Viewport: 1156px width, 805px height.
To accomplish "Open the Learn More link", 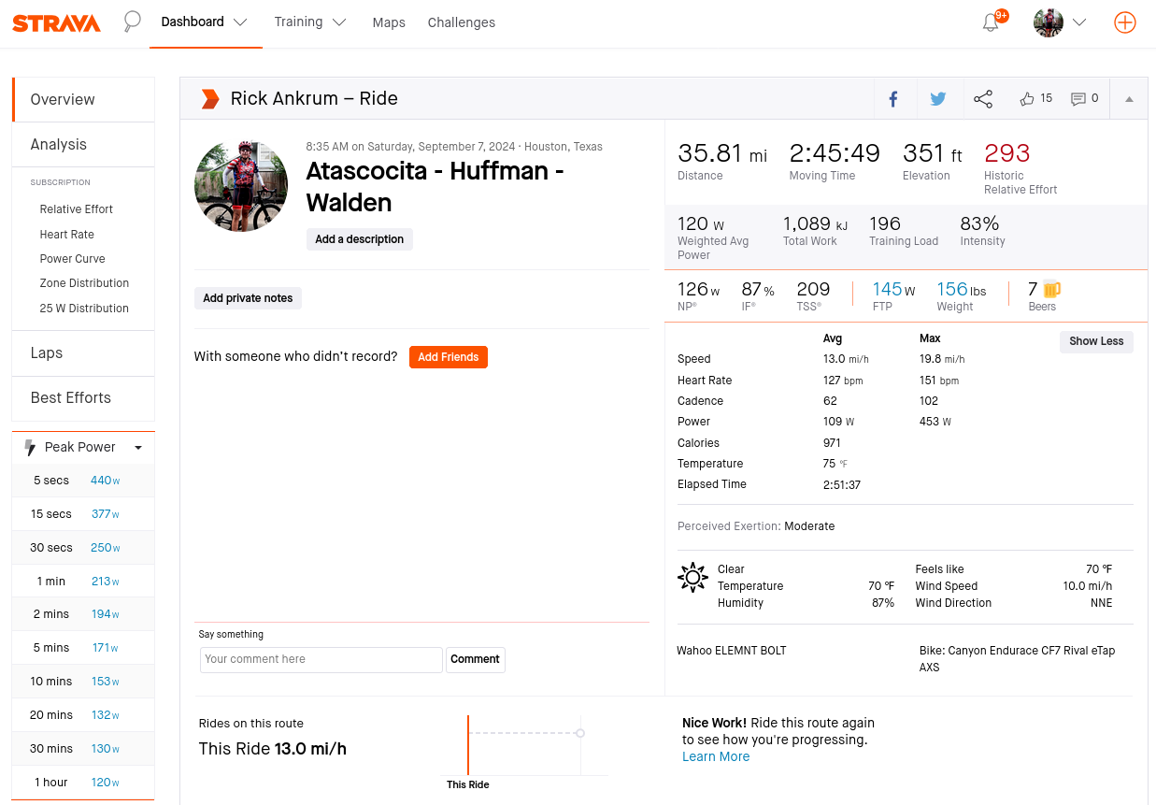I will 716,756.
